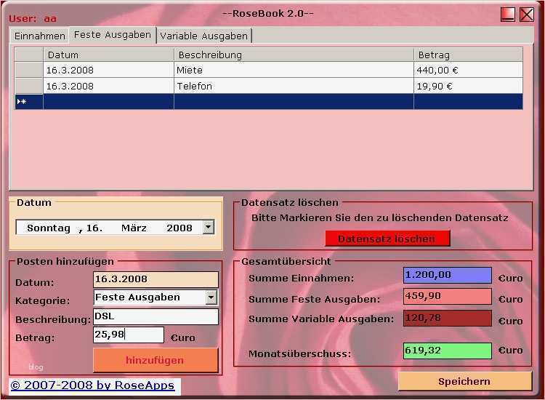Click the Beschreibung column header
545x400 pixels.
point(294,55)
